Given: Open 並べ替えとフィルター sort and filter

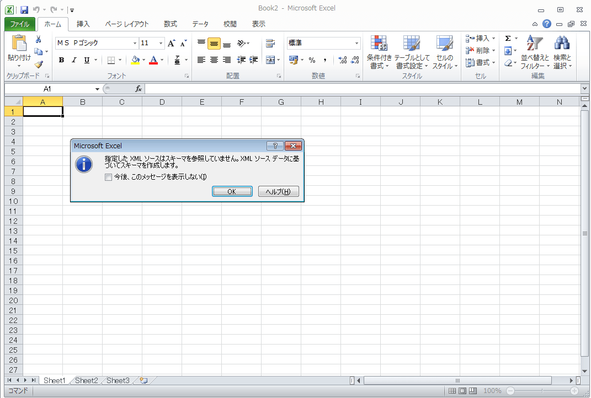Looking at the screenshot, I should tap(535, 52).
